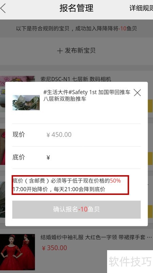Tap the yellow button beside Sony camera listing
Viewport: 153px width, 273px height.
(150, 106)
